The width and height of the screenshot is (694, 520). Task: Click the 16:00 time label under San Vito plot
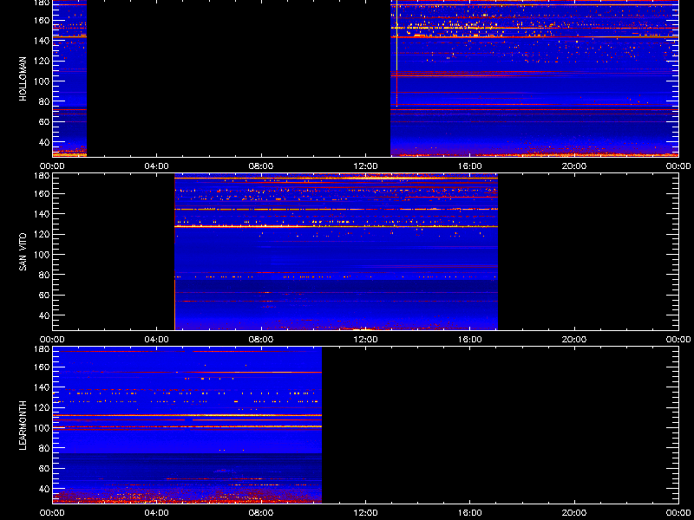click(469, 340)
